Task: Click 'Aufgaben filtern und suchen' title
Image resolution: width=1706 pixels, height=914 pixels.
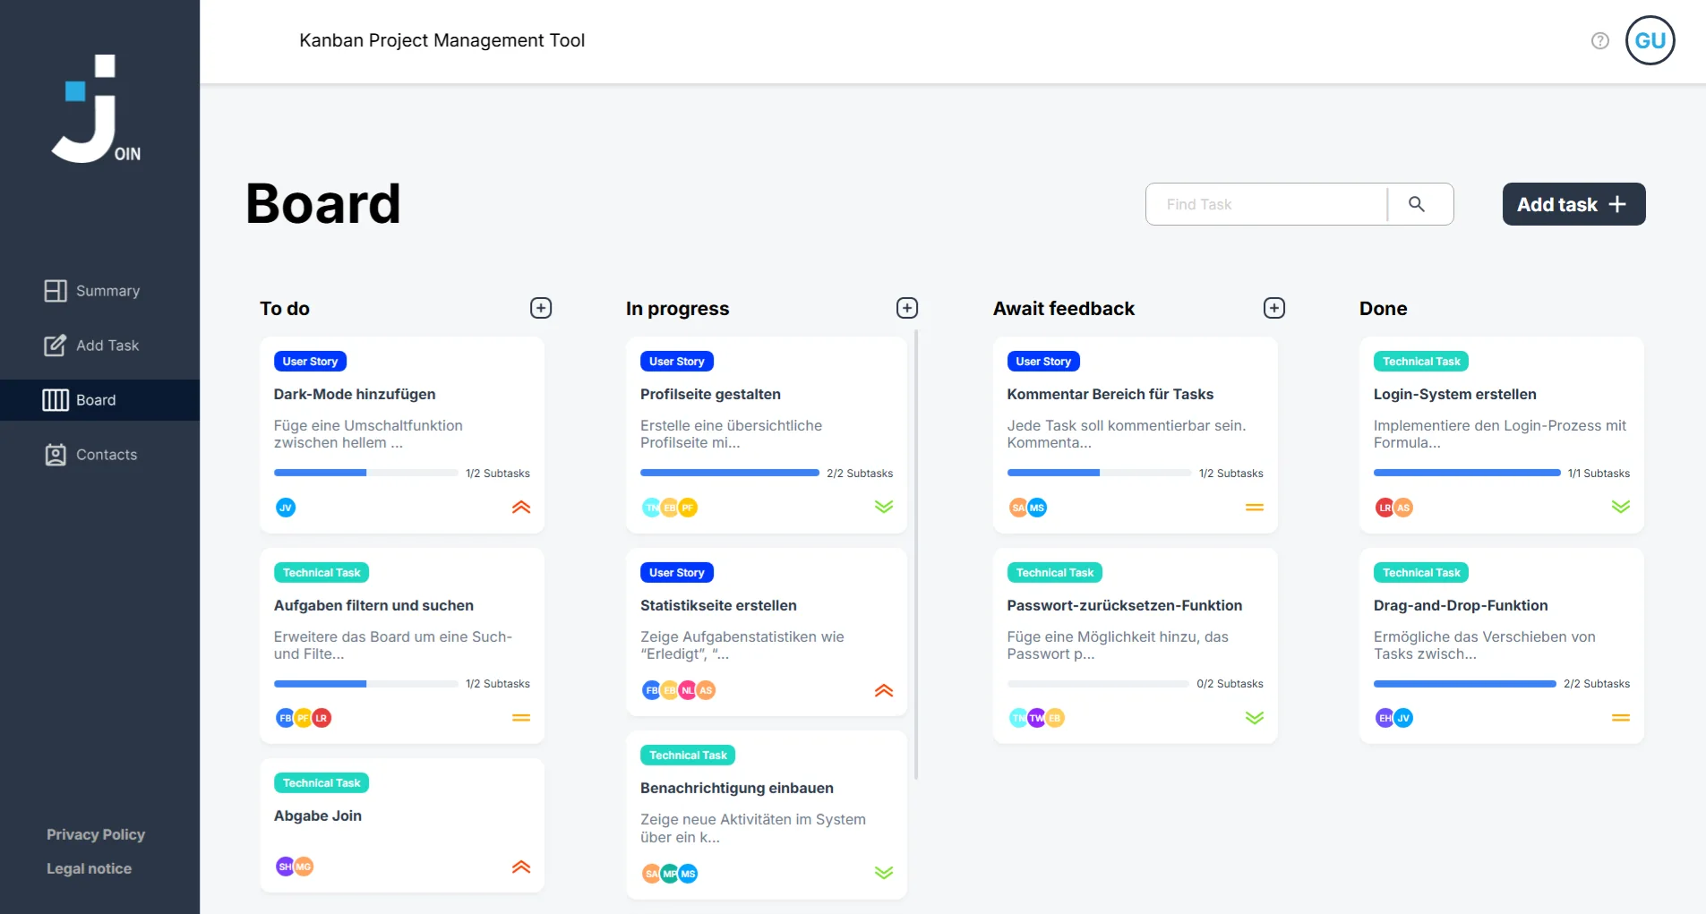Action: (373, 605)
